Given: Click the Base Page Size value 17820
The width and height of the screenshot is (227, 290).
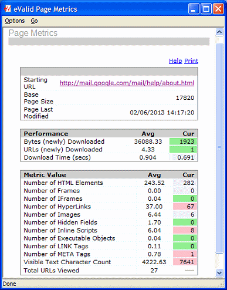Looking at the screenshot, I should pos(185,97).
